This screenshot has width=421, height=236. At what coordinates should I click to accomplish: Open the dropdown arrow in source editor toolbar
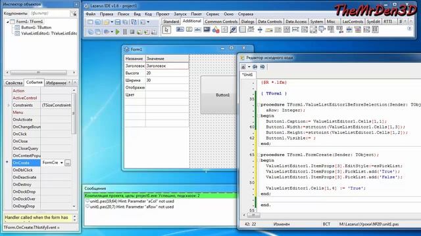click(x=249, y=67)
